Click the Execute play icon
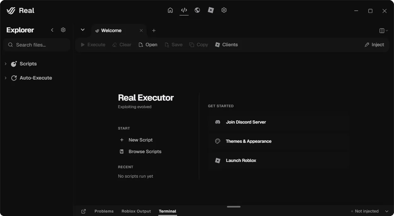Image resolution: width=394 pixels, height=216 pixels. 83,45
